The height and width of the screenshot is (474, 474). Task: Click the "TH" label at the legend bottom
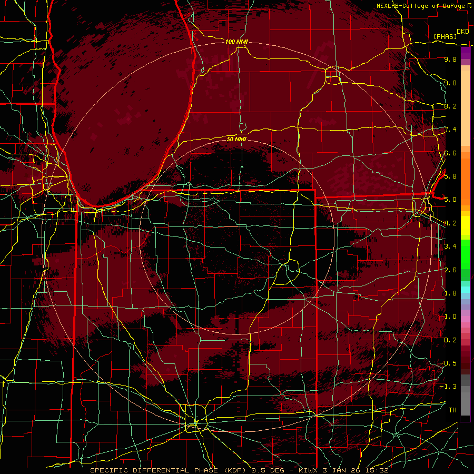452,410
